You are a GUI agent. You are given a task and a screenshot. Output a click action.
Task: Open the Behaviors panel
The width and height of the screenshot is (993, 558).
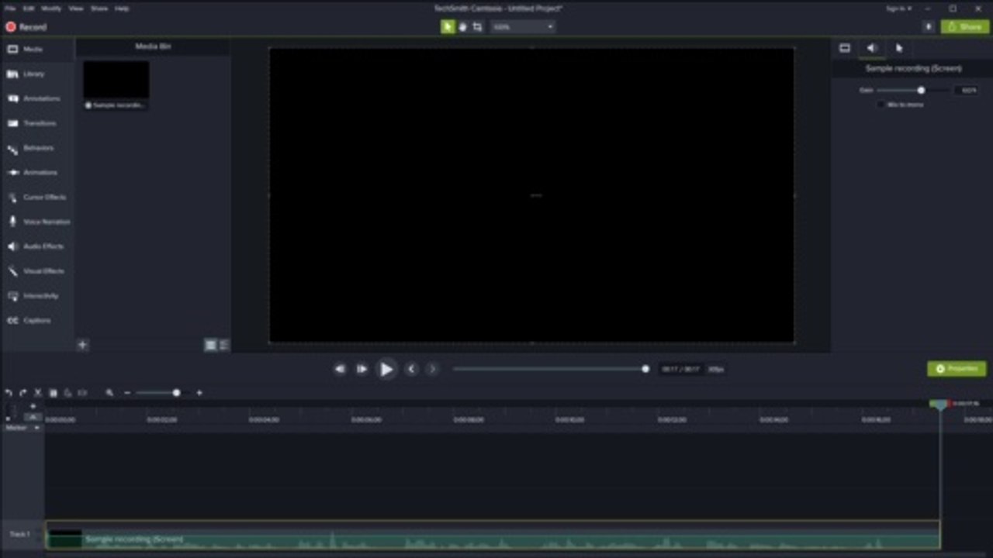(x=37, y=148)
